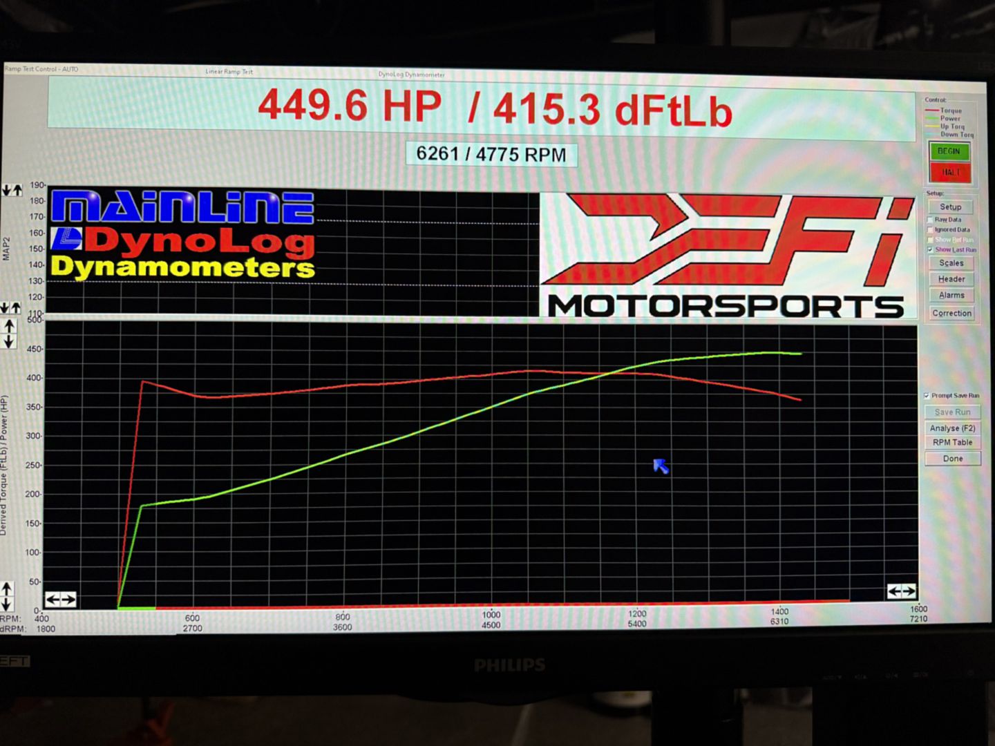This screenshot has width=995, height=746.
Task: Start the run with the green BEGIN button
Action: [x=949, y=151]
